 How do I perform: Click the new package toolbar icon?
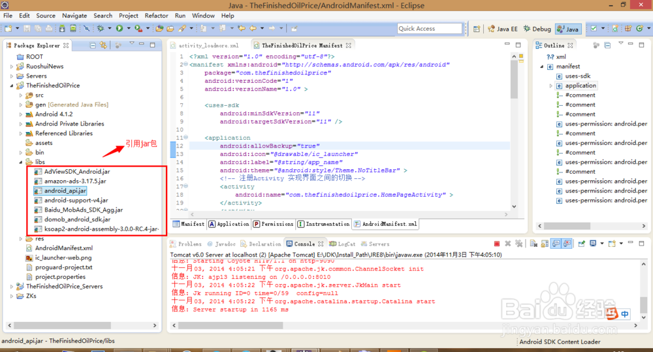point(628,28)
